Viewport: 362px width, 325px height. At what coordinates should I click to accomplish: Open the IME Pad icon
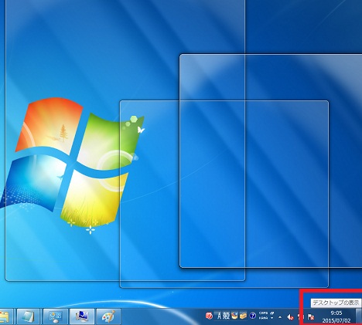point(234,316)
